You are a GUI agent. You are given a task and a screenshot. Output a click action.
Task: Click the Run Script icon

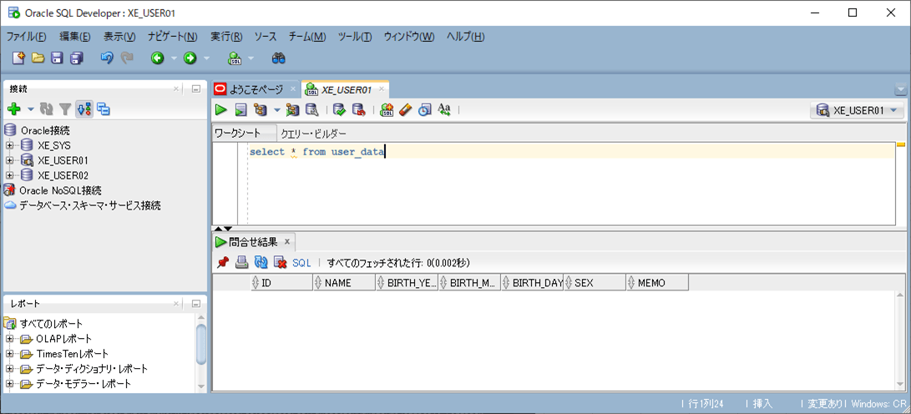point(240,109)
